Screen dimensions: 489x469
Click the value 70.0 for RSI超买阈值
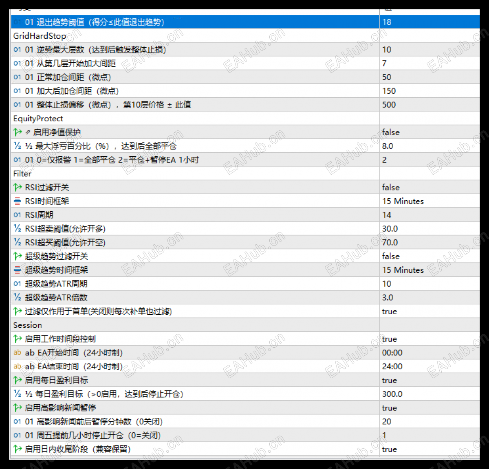coord(390,243)
